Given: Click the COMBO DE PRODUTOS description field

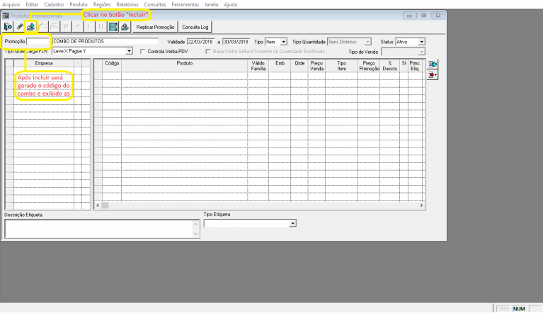Looking at the screenshot, I should (x=105, y=42).
